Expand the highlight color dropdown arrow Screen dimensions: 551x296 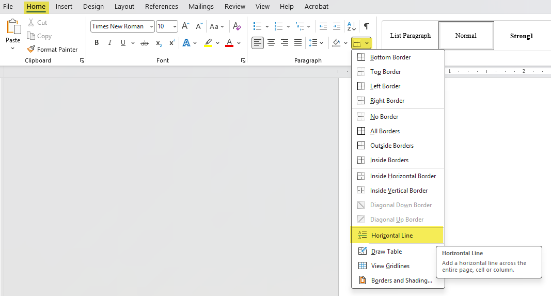217,43
